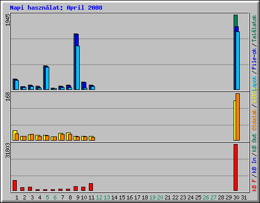Click the bottom chart's axis value 31803
Viewport: 260px width, 203px height.
(8, 150)
